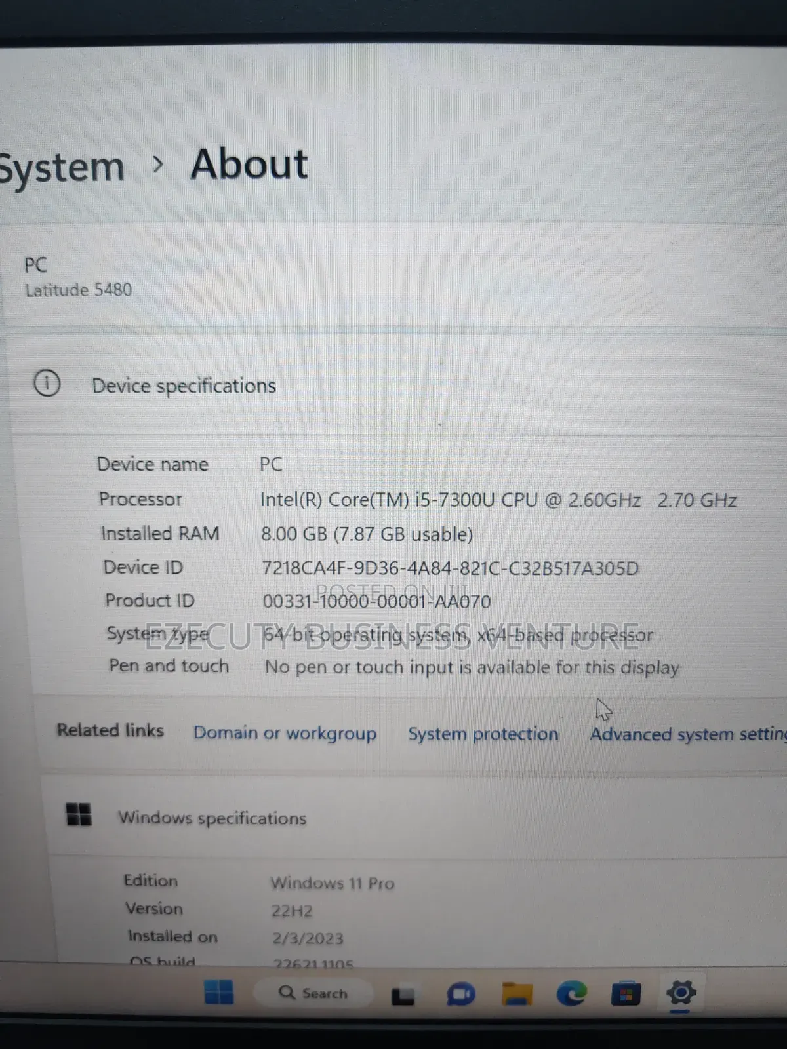
Task: Go back to System breadcrumb
Action: pos(62,167)
